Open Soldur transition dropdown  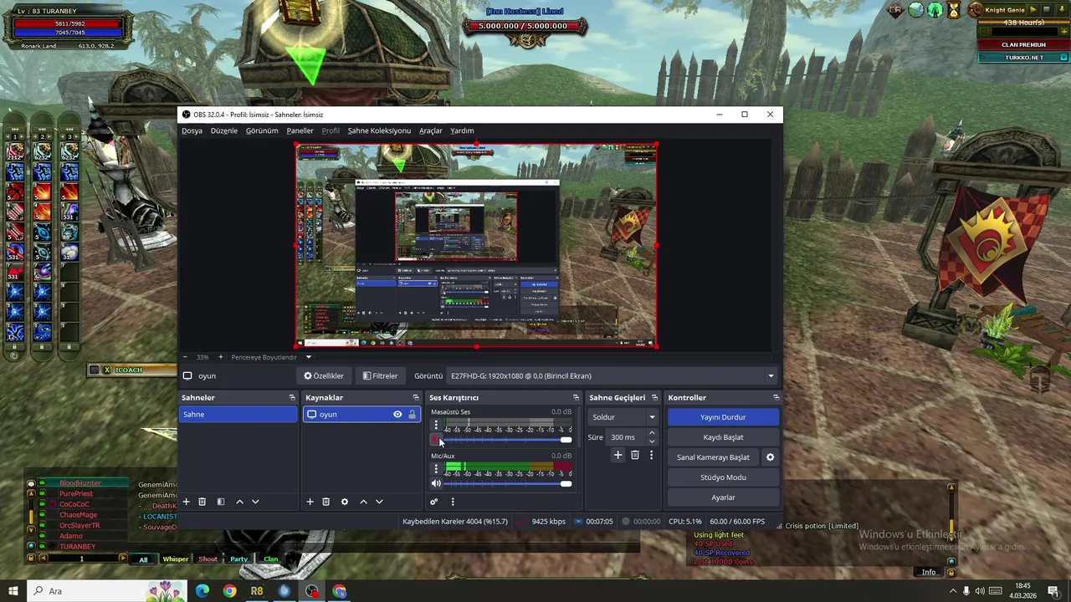[623, 417]
